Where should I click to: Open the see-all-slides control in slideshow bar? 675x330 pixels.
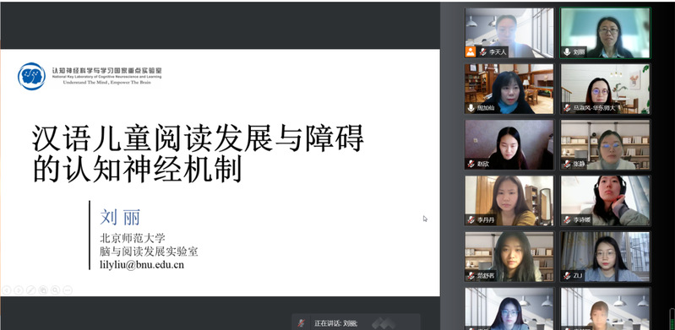tap(42, 290)
